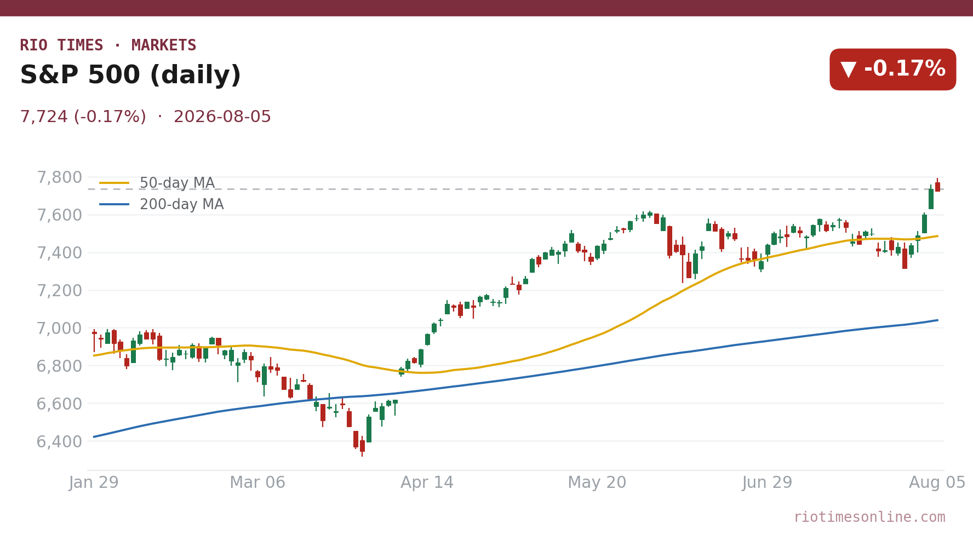Click the Jan 29 x-axis label
The width and height of the screenshot is (973, 547).
(x=94, y=483)
